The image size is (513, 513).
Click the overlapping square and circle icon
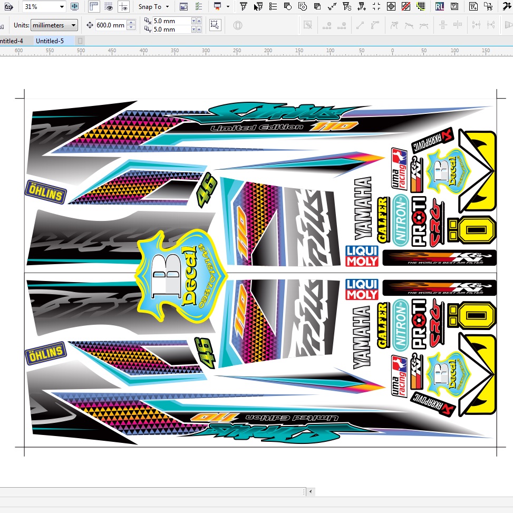coord(287,6)
